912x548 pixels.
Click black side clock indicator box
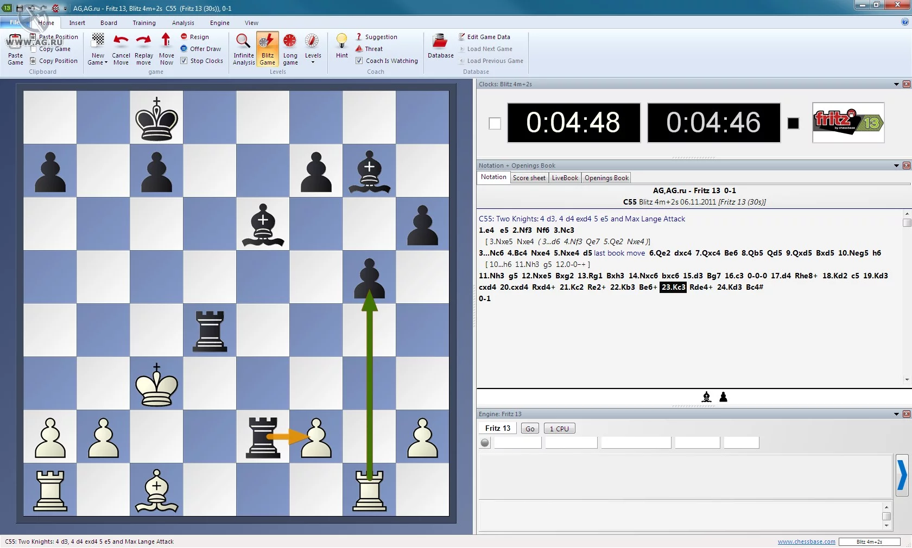coord(793,123)
